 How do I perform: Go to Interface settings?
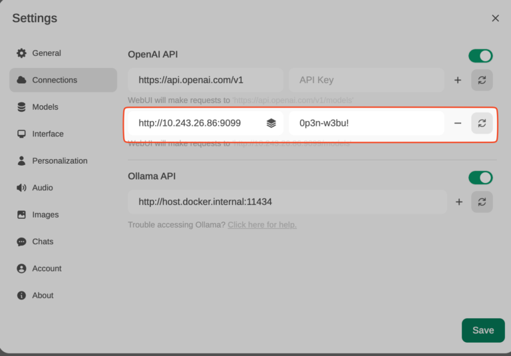[48, 134]
